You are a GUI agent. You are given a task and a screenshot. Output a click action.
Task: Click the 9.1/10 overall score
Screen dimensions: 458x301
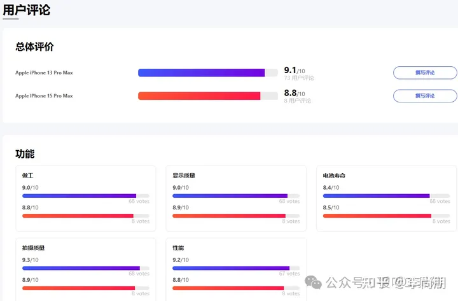pos(295,71)
